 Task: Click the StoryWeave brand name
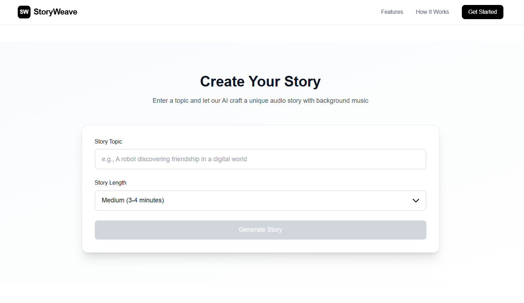55,12
